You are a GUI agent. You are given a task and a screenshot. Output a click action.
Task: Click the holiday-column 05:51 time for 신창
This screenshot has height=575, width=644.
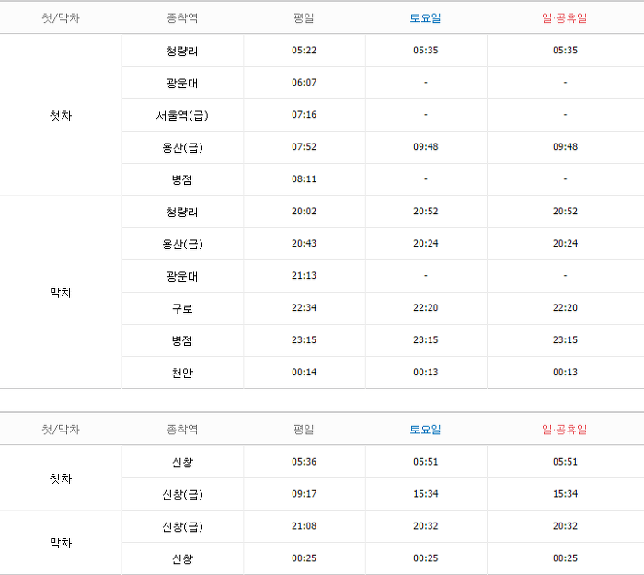coord(565,462)
